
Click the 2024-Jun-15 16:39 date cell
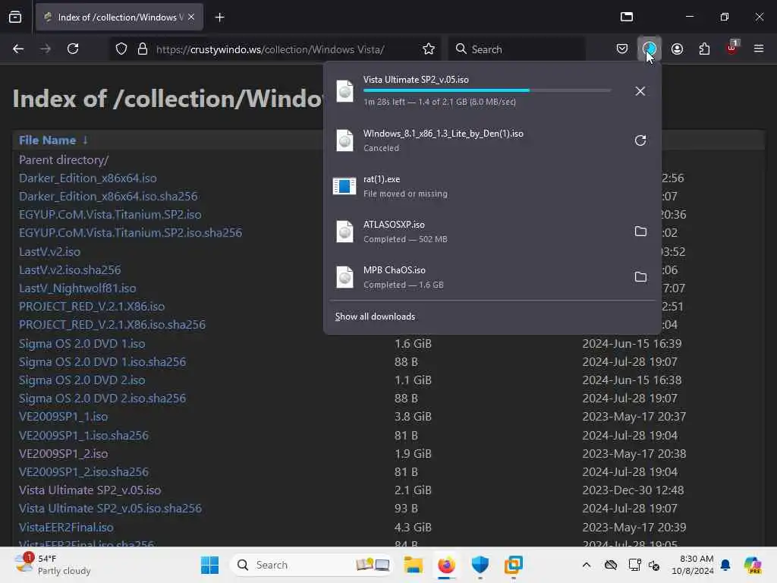[x=632, y=344]
